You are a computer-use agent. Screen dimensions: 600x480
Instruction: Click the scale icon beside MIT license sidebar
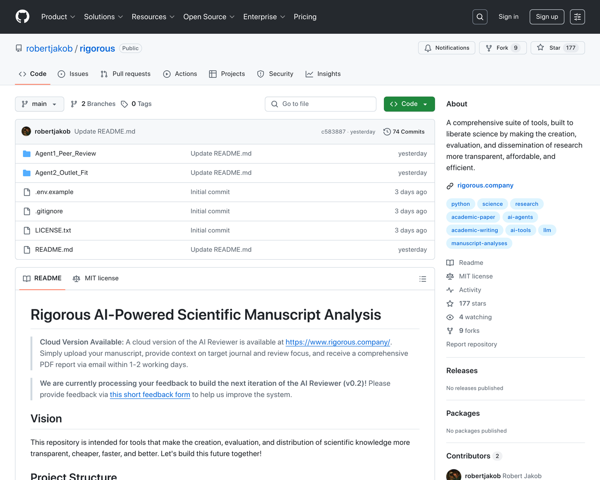(x=450, y=277)
